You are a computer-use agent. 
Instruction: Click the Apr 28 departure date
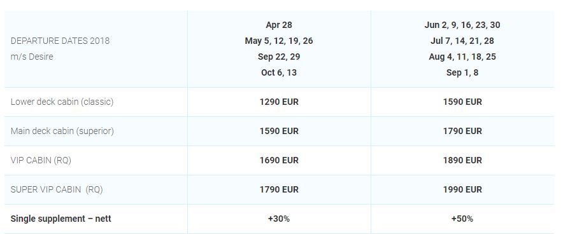click(x=279, y=25)
